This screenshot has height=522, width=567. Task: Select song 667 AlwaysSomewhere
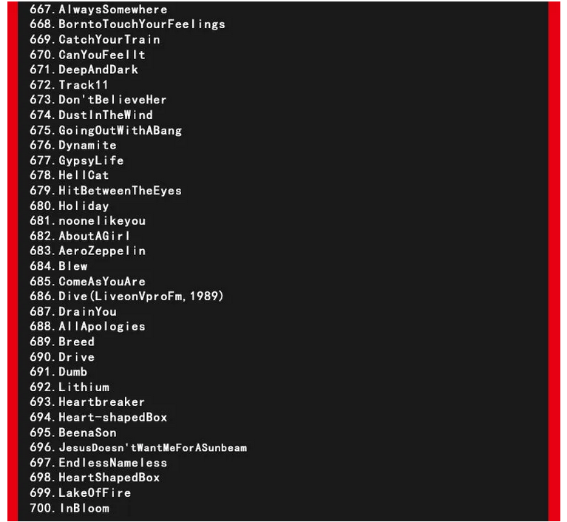point(98,10)
